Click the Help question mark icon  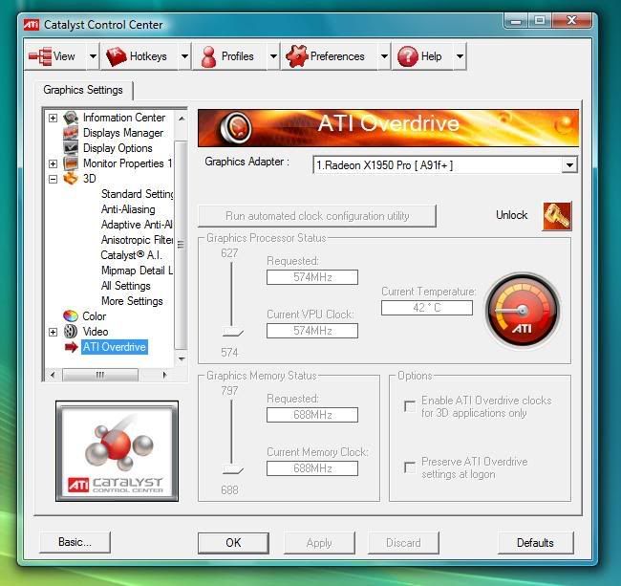[x=408, y=56]
